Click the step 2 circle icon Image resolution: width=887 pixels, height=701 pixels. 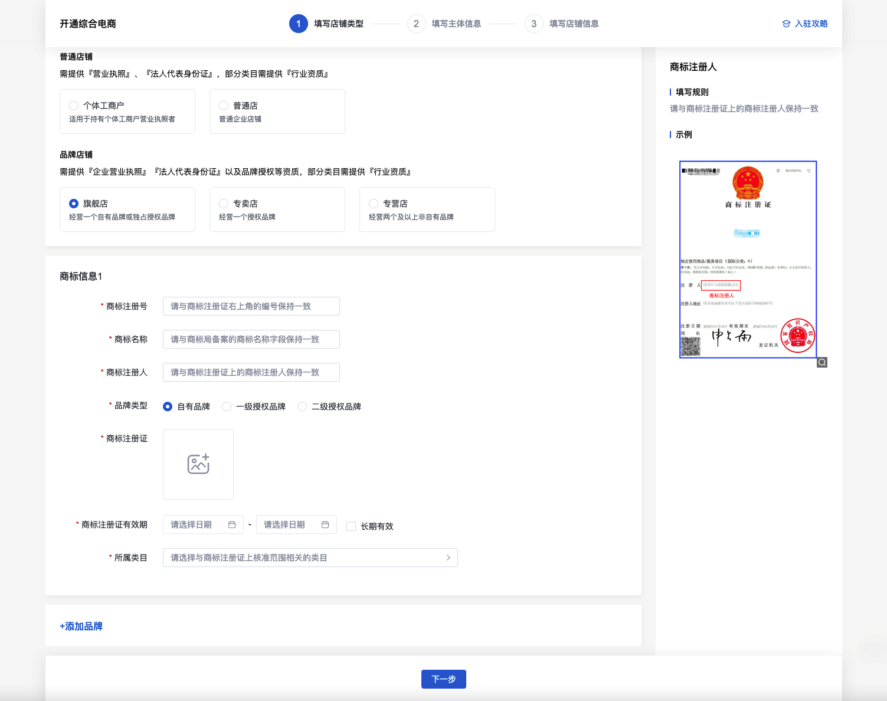416,24
